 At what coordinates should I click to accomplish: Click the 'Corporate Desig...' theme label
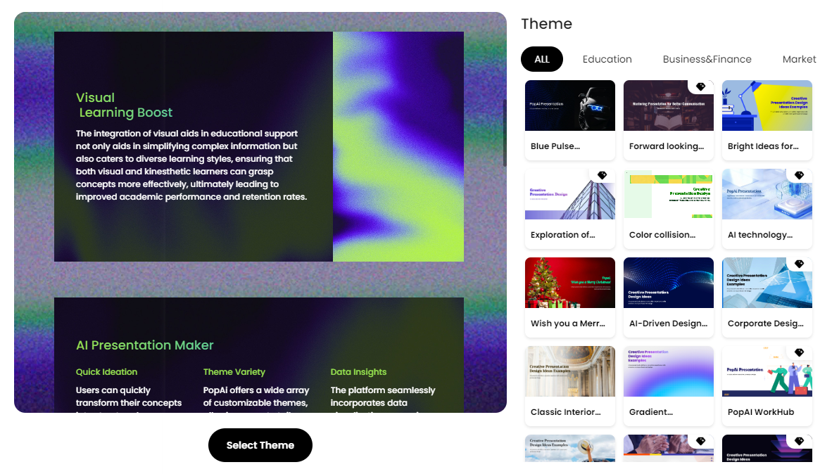[x=765, y=324]
